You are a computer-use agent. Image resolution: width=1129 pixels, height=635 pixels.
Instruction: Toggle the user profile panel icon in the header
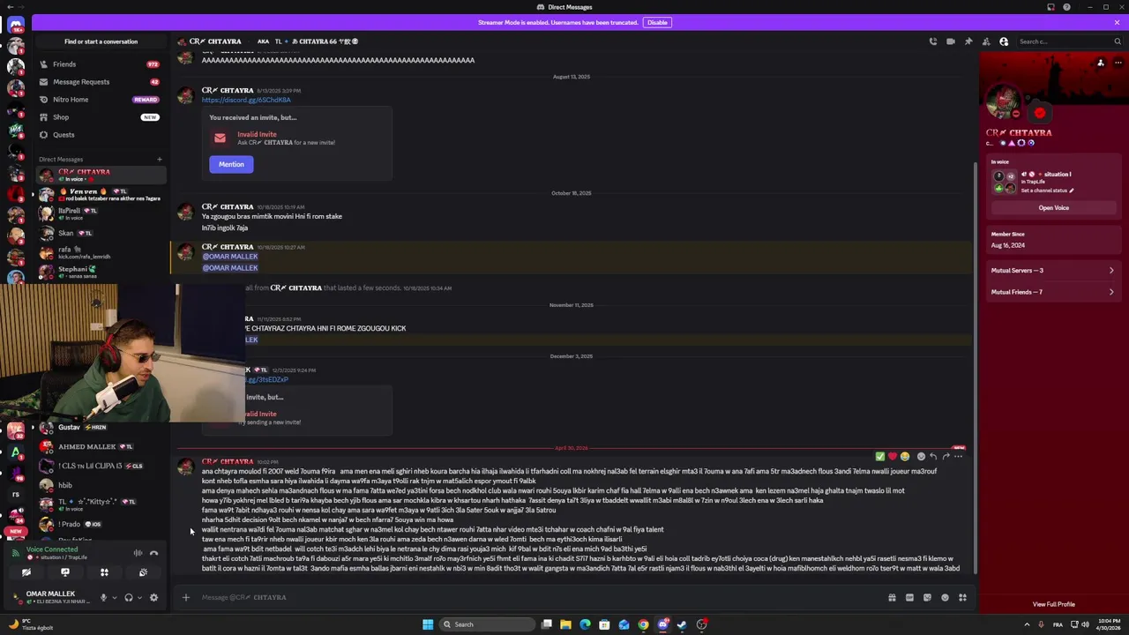[1004, 41]
